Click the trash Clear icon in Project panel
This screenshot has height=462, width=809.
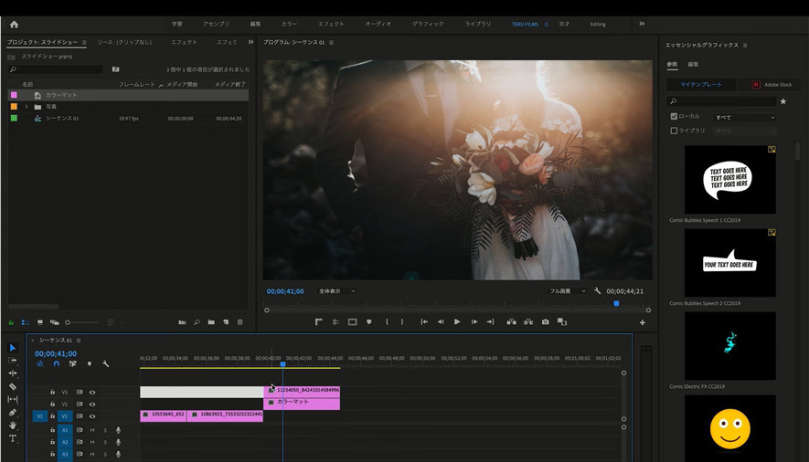[240, 322]
